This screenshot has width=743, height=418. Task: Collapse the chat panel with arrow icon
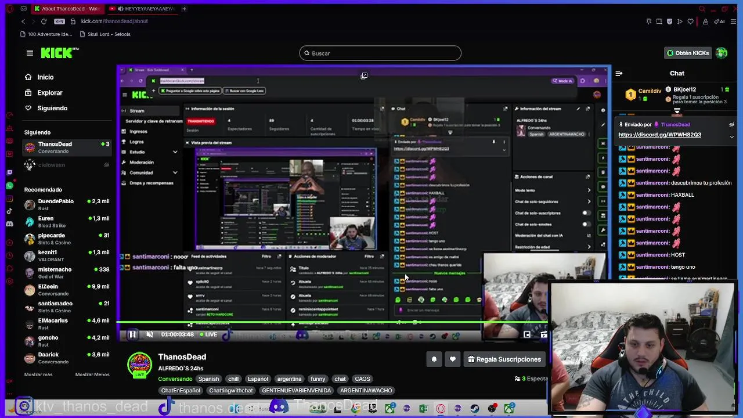pos(619,74)
